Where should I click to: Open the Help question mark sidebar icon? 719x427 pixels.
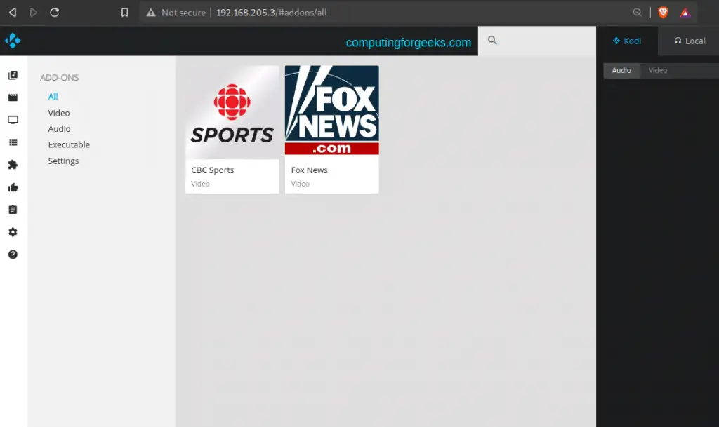coord(13,255)
